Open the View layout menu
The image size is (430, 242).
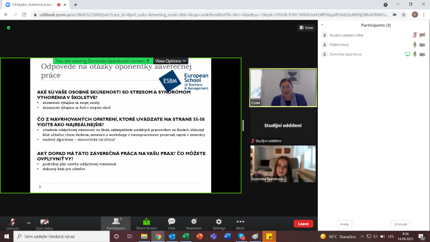tap(306, 28)
